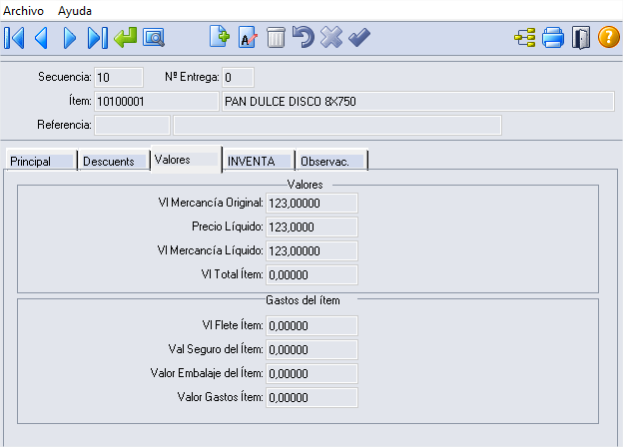Edit the current record icon
This screenshot has height=447, width=623.
pos(248,38)
